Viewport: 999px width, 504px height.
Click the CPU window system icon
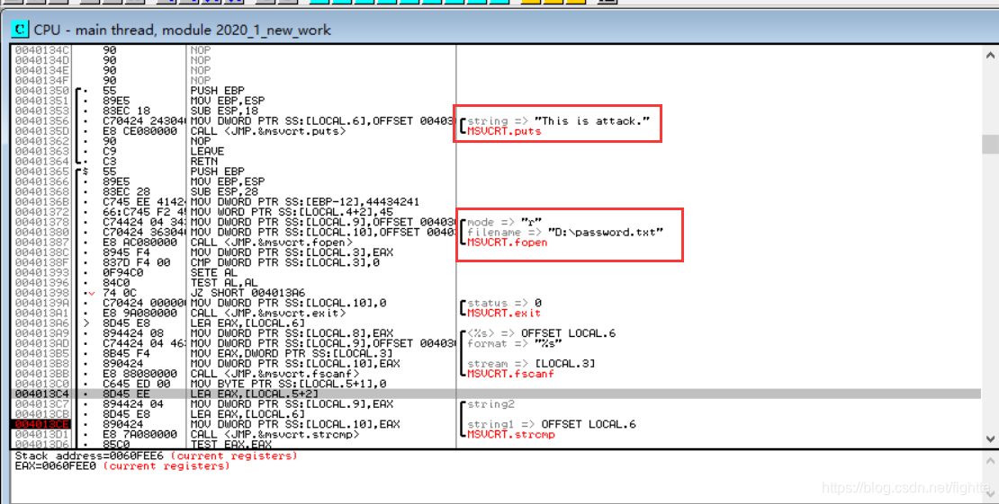20,29
